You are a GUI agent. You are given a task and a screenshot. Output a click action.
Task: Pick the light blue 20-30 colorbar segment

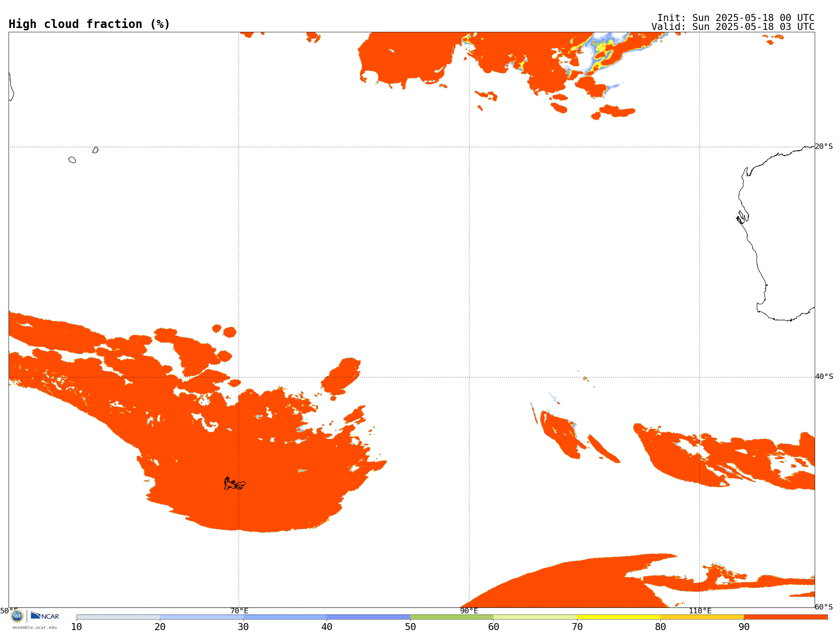(x=201, y=617)
